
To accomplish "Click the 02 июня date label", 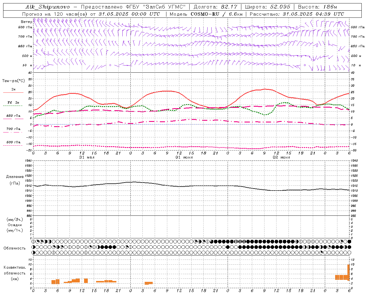I will [281, 157].
